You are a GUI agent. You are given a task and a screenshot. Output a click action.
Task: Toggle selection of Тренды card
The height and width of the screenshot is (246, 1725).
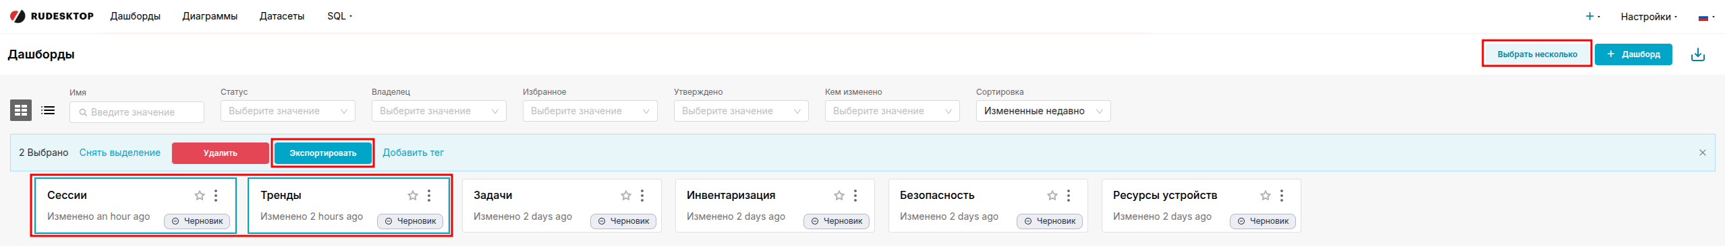(349, 206)
